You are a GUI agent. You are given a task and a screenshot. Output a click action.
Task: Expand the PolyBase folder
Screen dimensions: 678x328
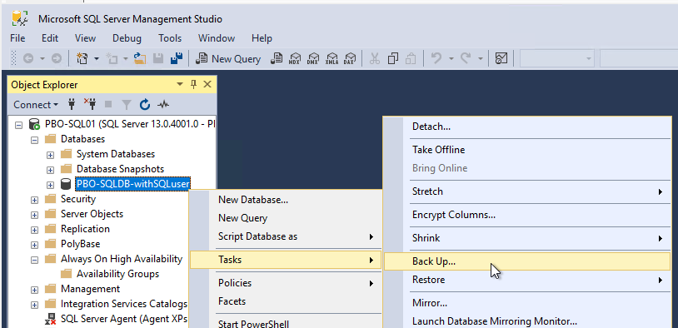[35, 245]
